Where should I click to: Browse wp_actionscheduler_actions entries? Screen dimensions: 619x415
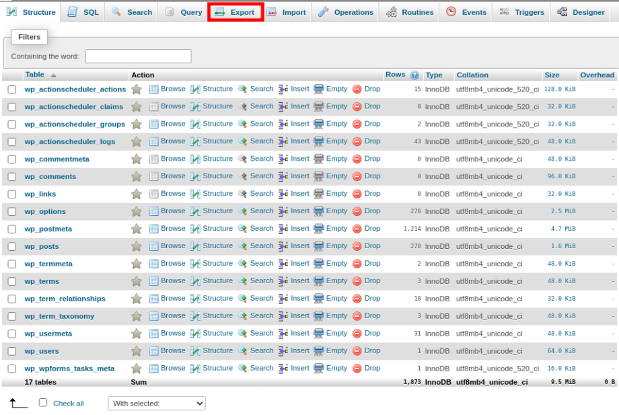tap(172, 88)
